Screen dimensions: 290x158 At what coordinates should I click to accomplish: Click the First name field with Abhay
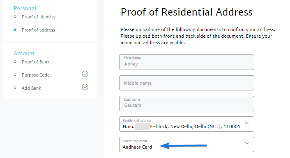(x=186, y=62)
